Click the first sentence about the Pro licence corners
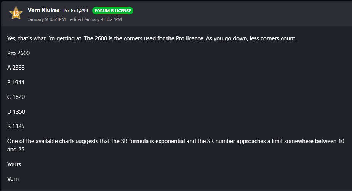The height and width of the screenshot is (191, 352). pyautogui.click(x=152, y=38)
